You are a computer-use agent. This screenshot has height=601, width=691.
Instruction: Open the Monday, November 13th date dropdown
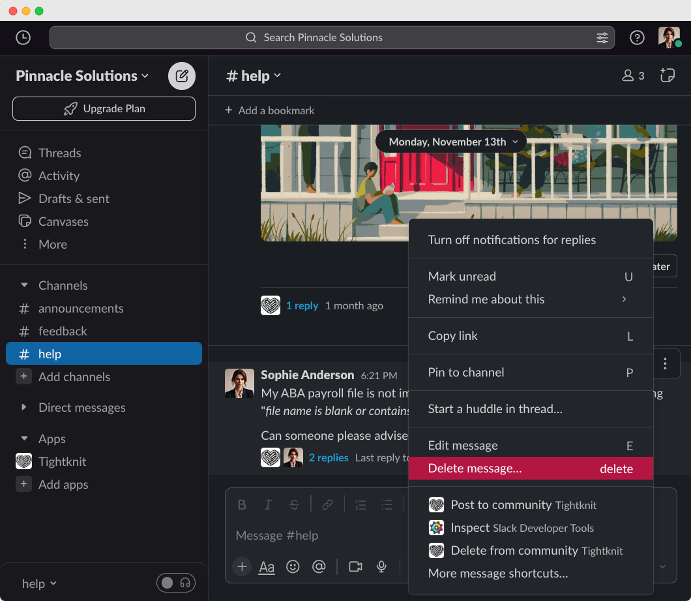click(450, 142)
